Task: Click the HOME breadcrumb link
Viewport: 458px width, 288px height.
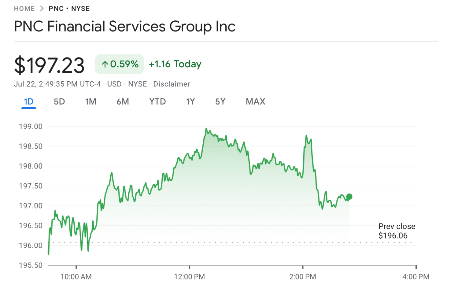Action: (24, 9)
